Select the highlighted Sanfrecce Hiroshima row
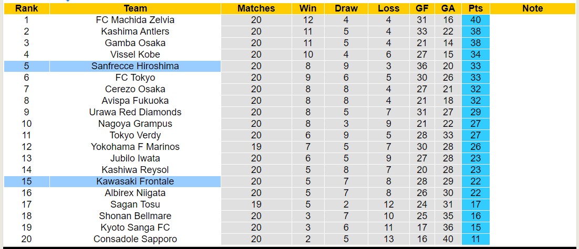The width and height of the screenshot is (579, 249). (x=135, y=66)
